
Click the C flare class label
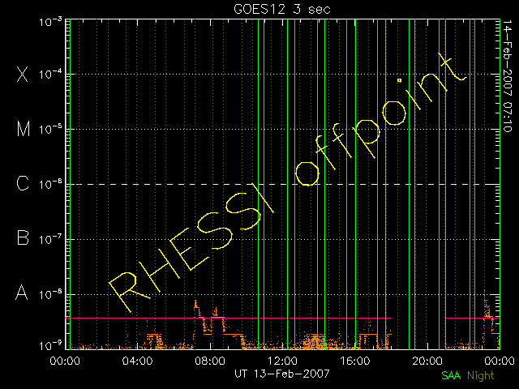[23, 183]
